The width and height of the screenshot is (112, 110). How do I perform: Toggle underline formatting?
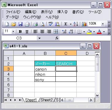click(27, 32)
